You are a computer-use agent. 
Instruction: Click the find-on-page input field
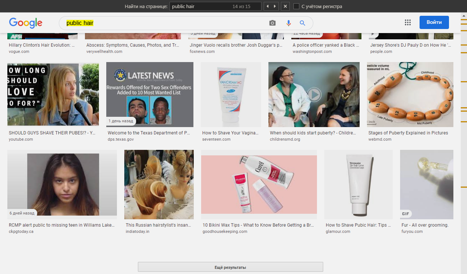tap(215, 6)
